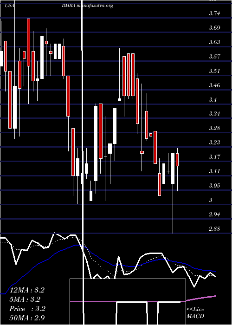Viewport: 232px width, 325px height.
Task: Click the 2.94 price axis label
Action: tap(214, 214)
